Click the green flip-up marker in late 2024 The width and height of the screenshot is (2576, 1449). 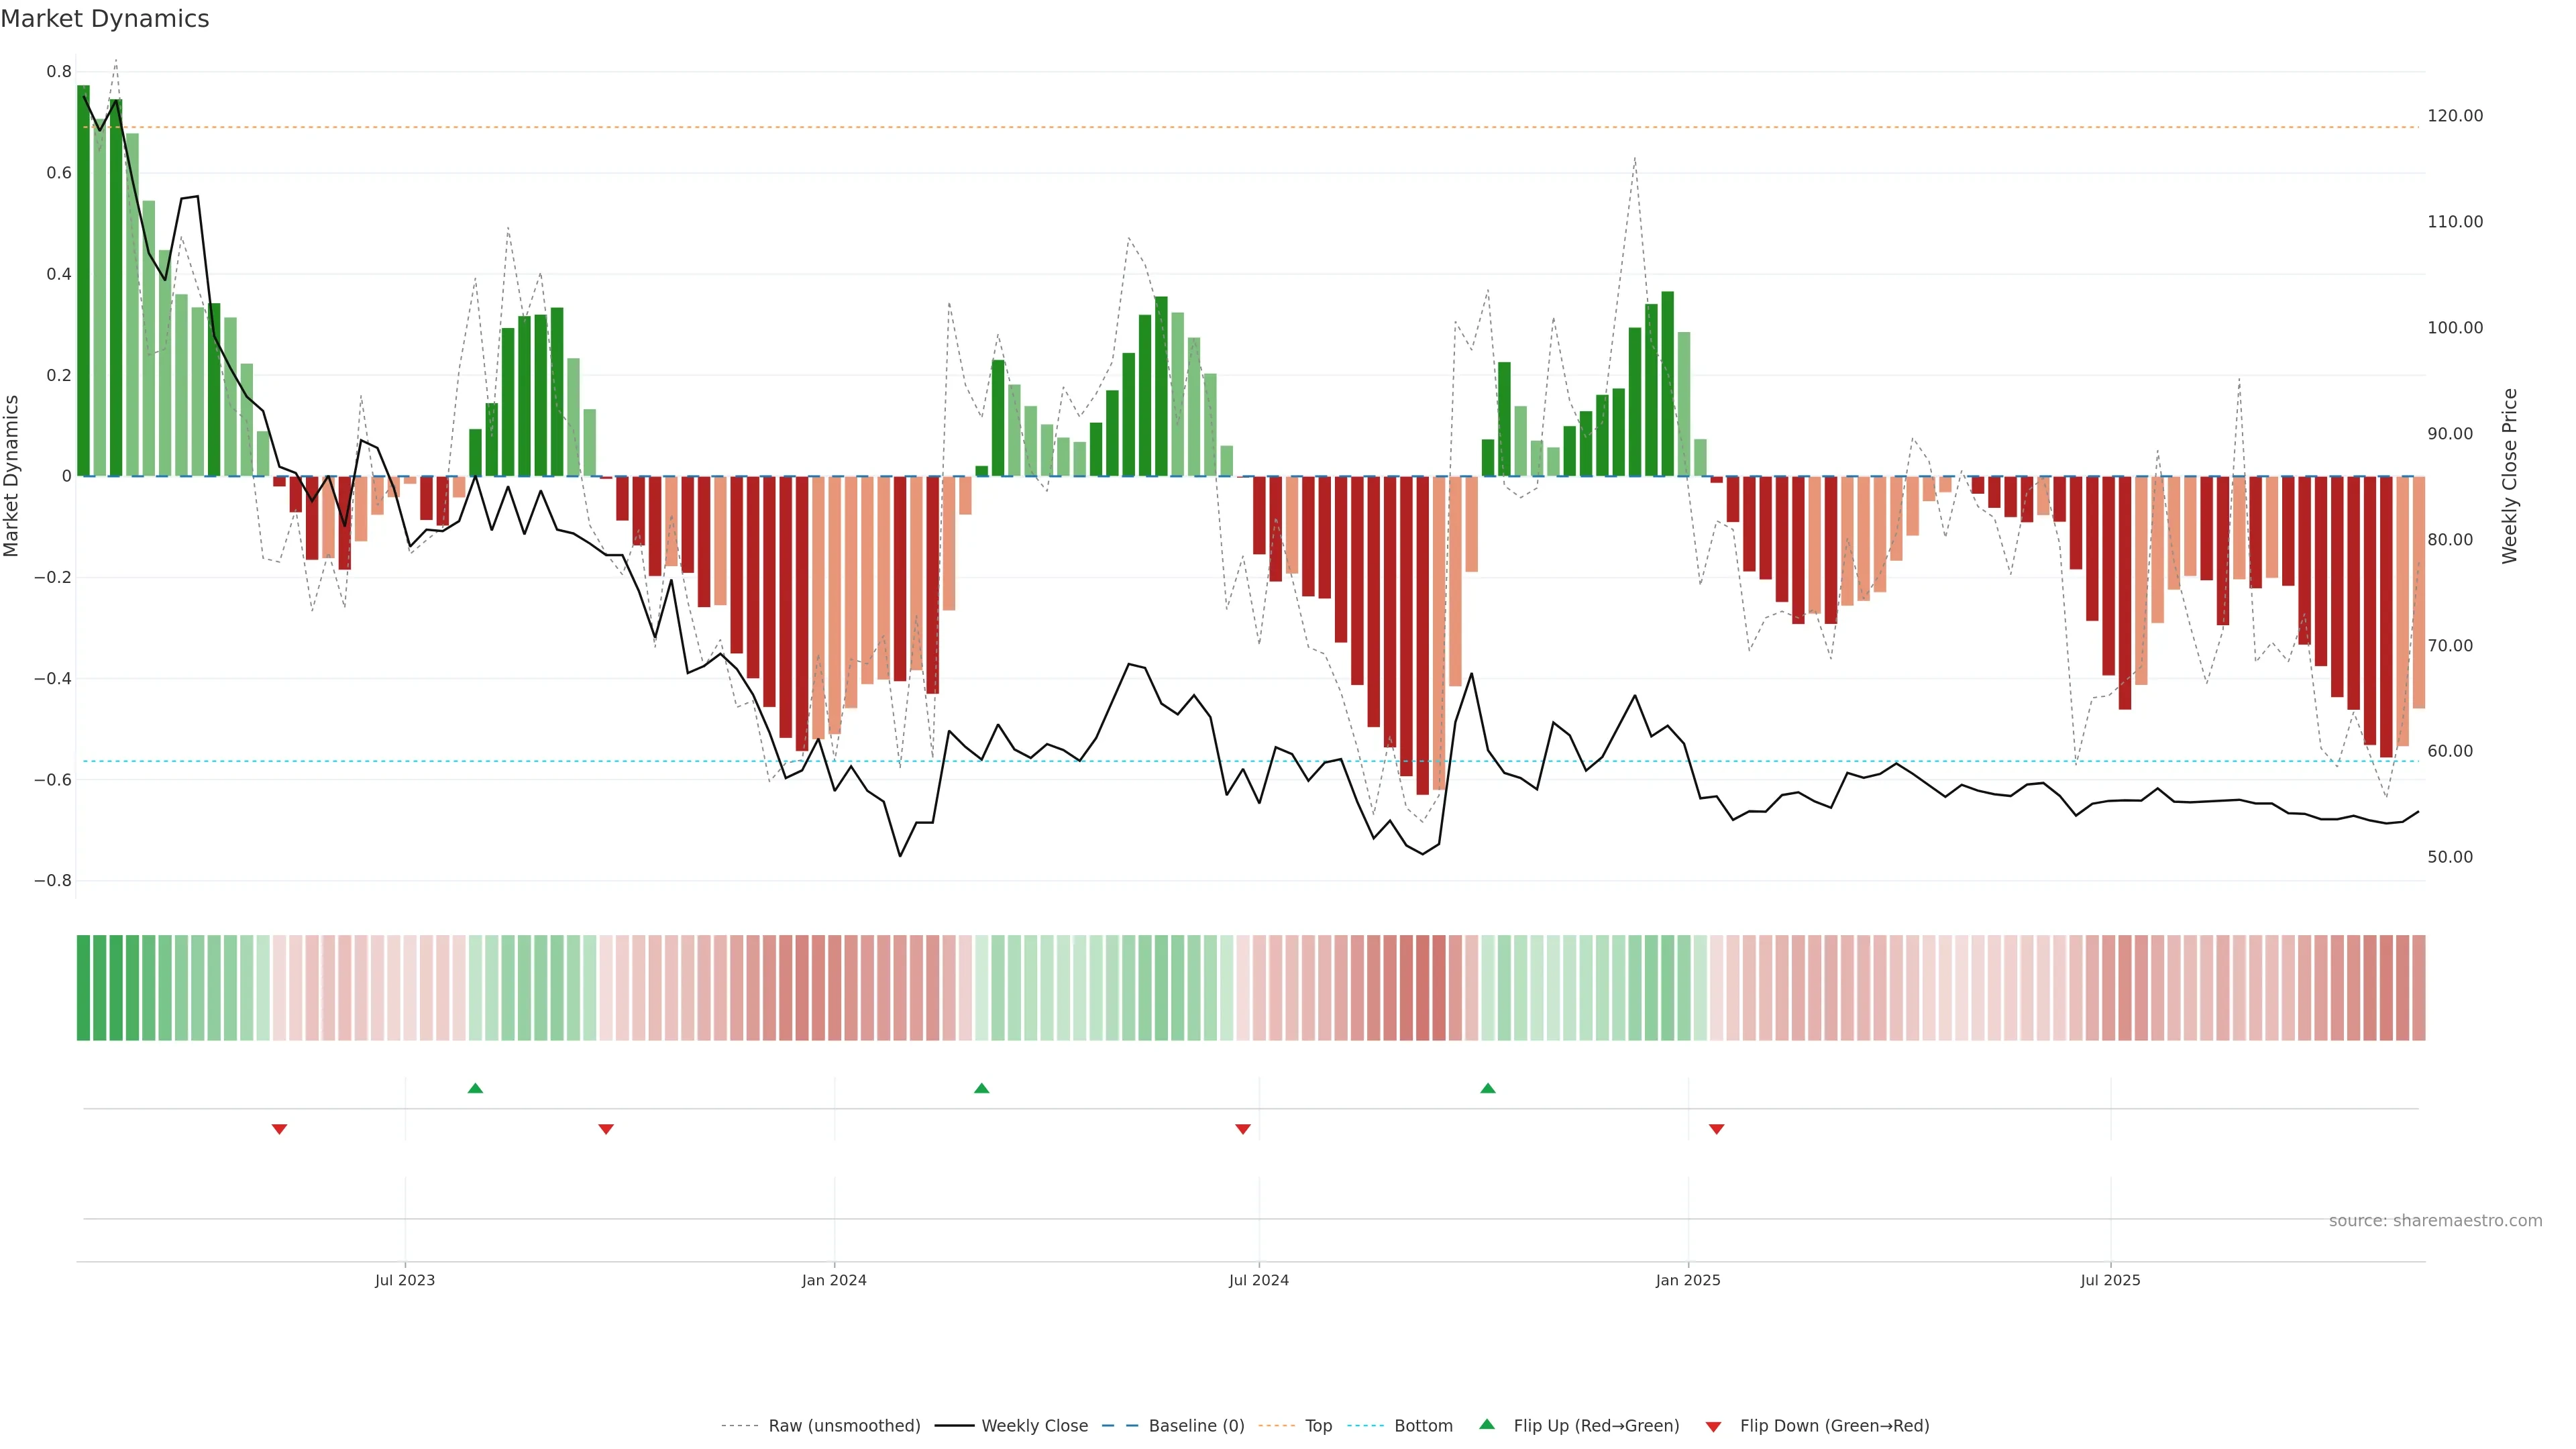click(x=1488, y=1088)
